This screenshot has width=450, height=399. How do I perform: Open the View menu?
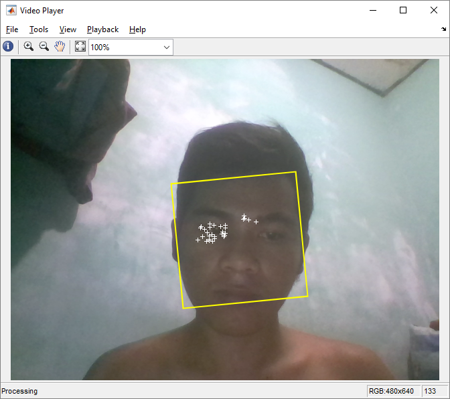click(68, 29)
